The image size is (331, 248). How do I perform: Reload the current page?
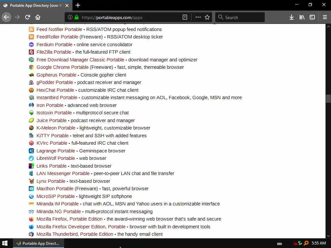pos(28,17)
